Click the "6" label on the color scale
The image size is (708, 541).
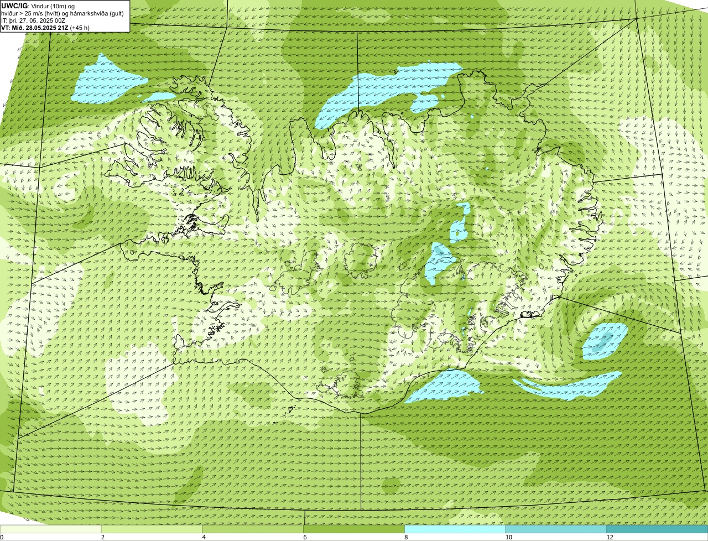(305, 537)
